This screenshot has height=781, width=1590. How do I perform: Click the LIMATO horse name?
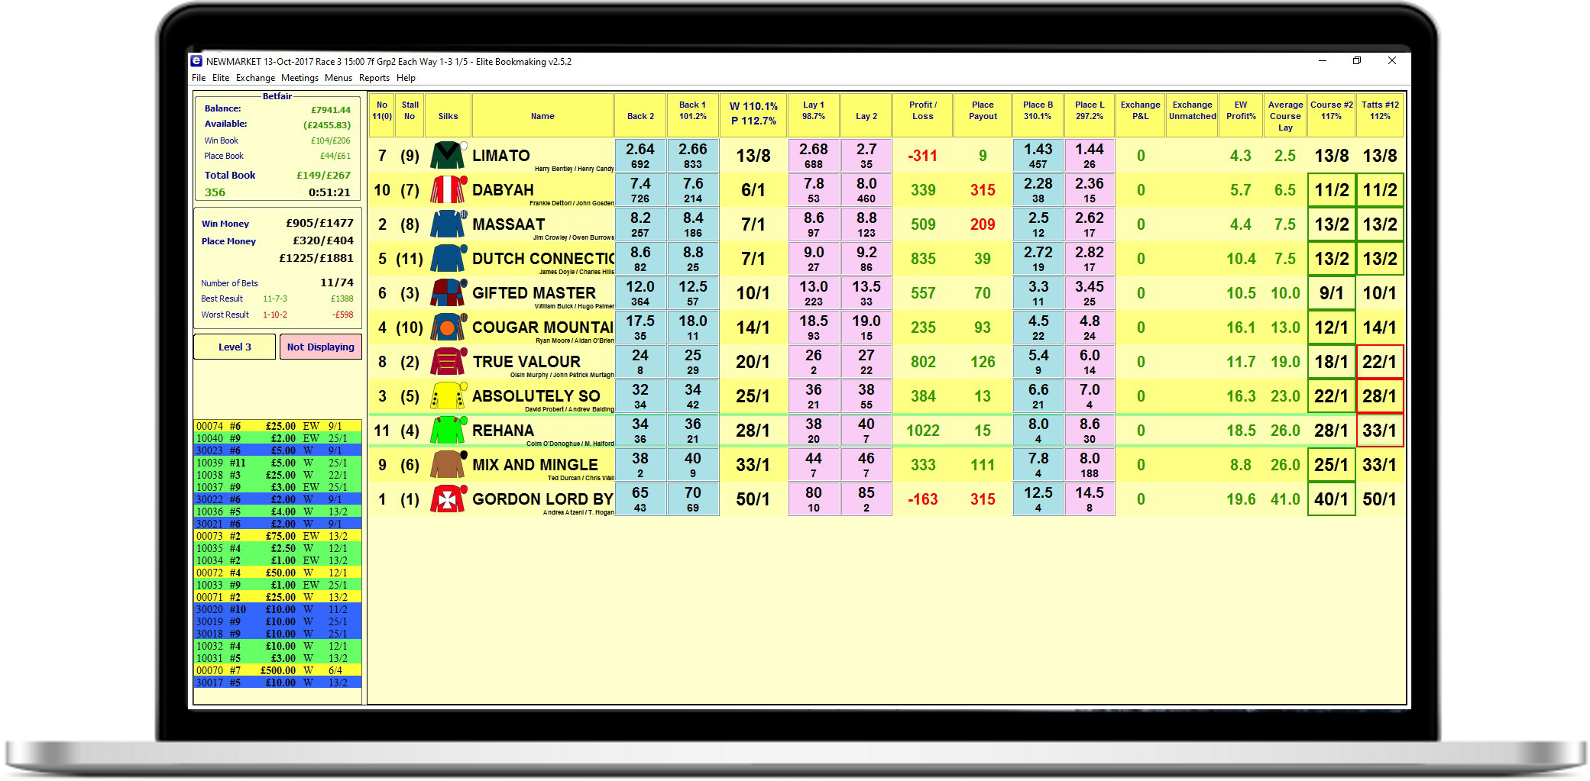point(501,155)
